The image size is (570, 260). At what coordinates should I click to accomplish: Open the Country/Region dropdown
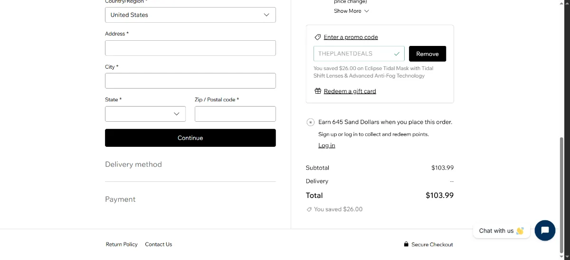click(190, 15)
